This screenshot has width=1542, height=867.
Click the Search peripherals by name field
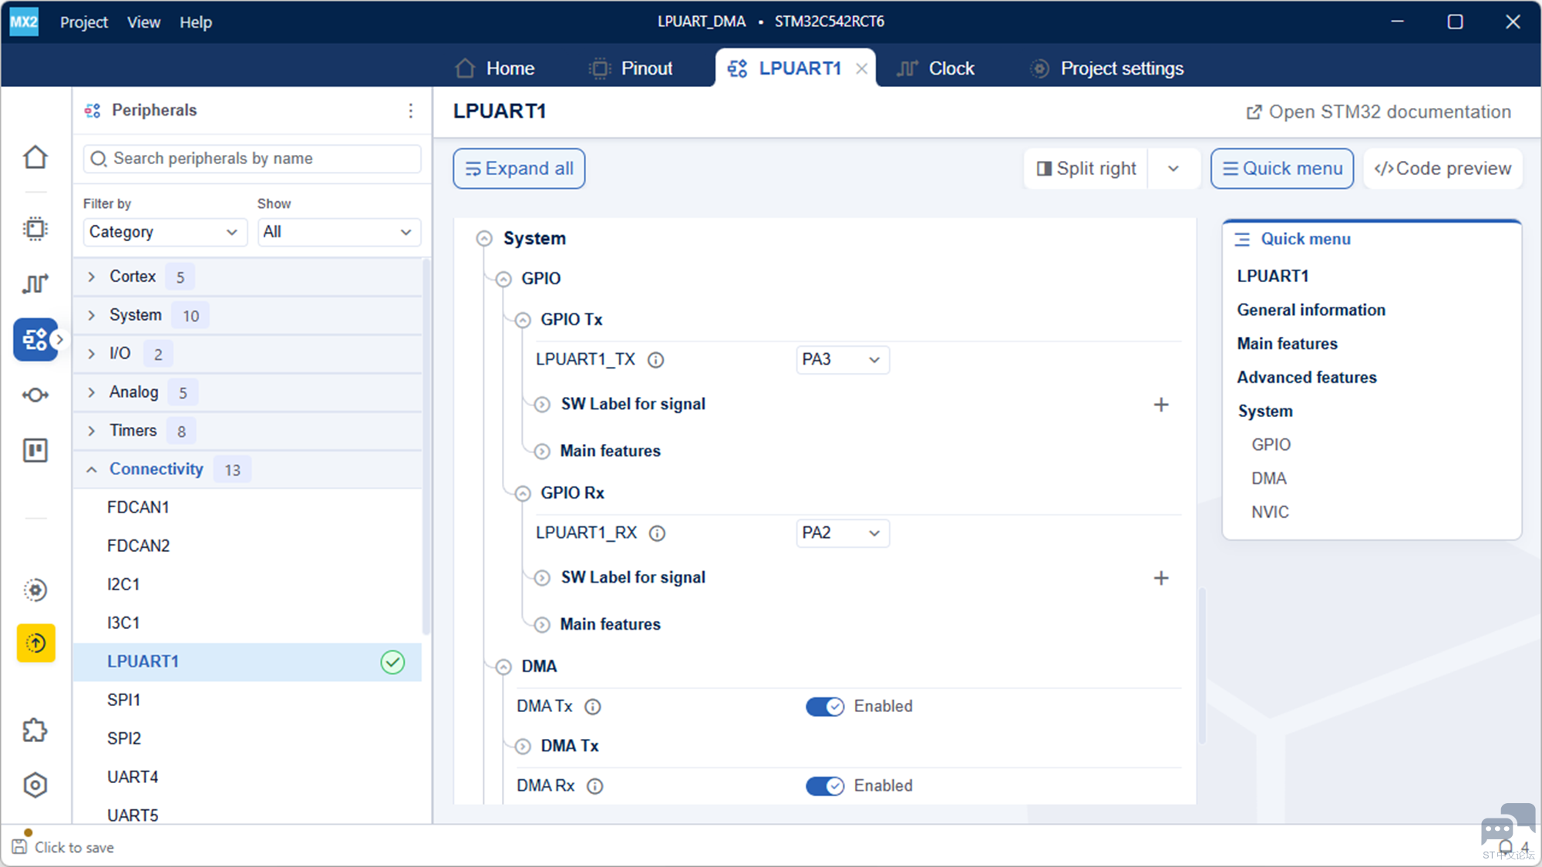[252, 159]
